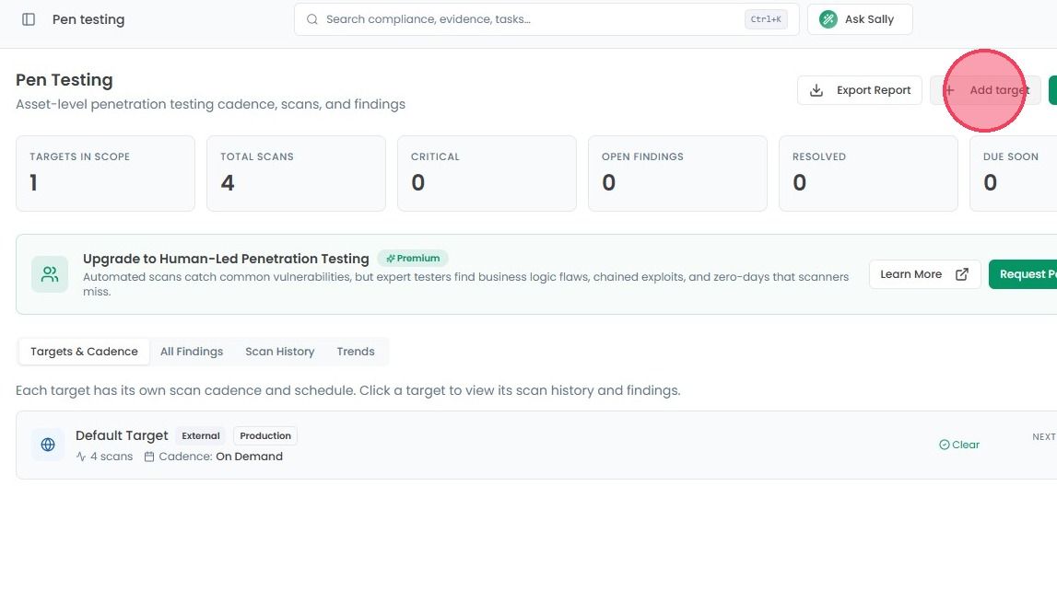The width and height of the screenshot is (1057, 590).
Task: Click the scans activity pulse icon
Action: click(x=81, y=457)
